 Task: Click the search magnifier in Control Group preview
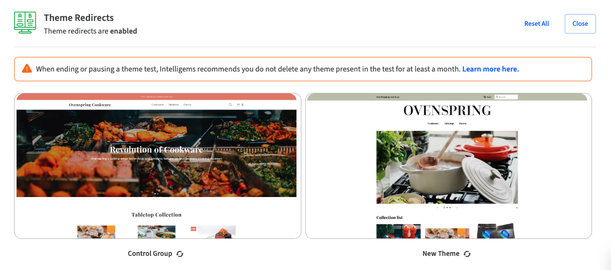[230, 105]
